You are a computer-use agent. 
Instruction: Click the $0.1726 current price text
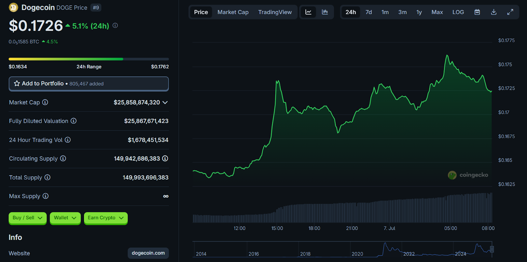pos(36,26)
